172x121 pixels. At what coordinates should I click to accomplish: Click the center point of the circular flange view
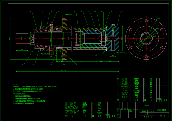coord(146,38)
